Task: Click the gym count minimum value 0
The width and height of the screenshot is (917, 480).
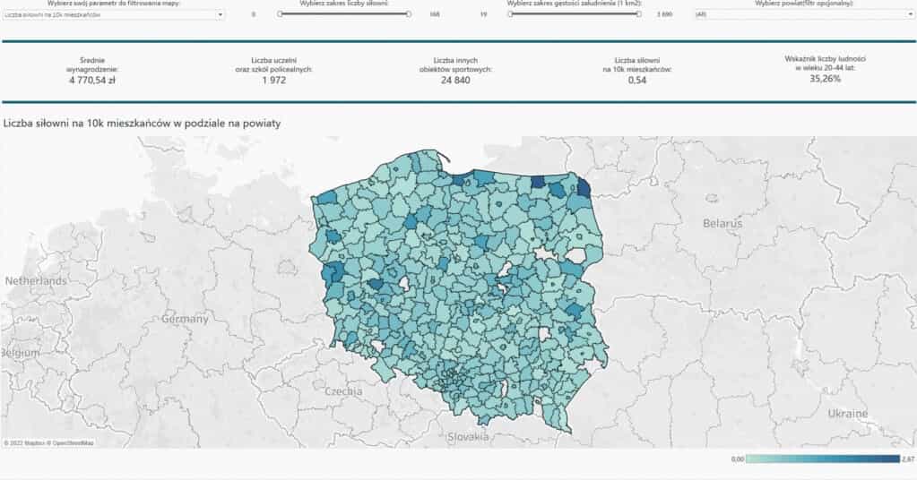Action: (253, 14)
